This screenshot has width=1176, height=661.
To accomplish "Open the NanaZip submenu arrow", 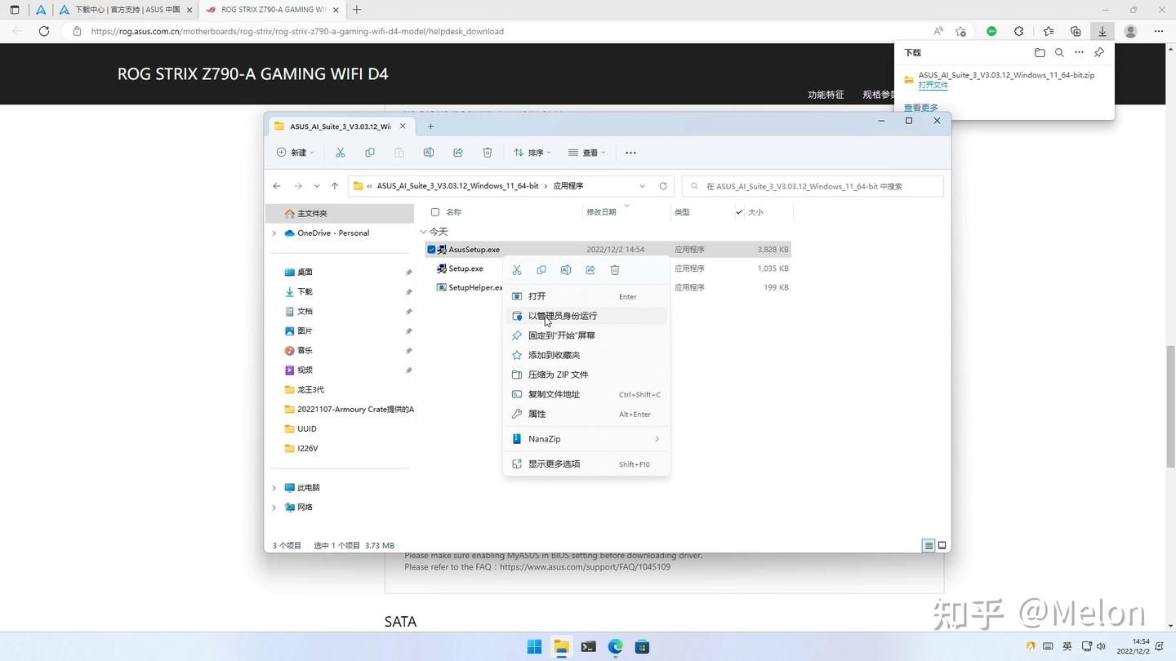I will click(x=657, y=439).
